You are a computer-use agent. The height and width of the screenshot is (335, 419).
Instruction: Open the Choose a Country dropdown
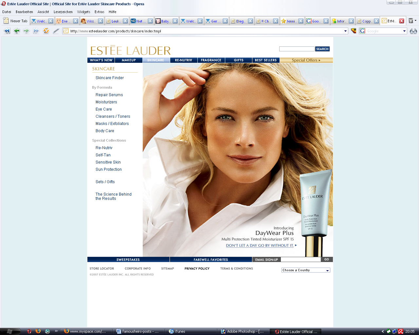coord(306,270)
